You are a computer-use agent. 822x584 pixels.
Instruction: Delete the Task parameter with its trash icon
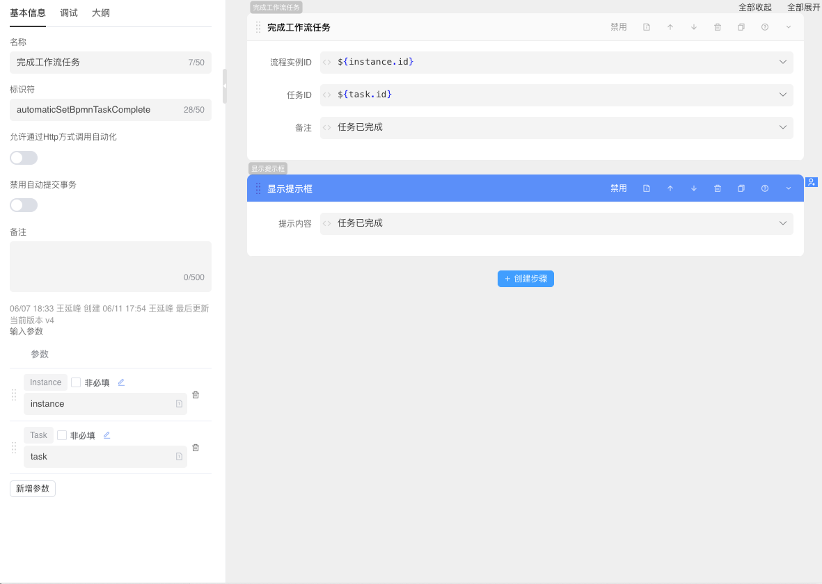(196, 448)
